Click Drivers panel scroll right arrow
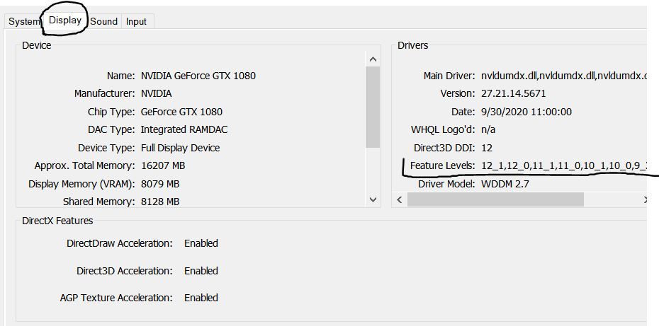 [x=645, y=199]
